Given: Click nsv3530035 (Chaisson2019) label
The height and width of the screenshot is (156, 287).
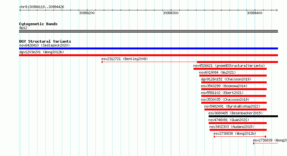Looking at the screenshot, I should coord(225,99).
